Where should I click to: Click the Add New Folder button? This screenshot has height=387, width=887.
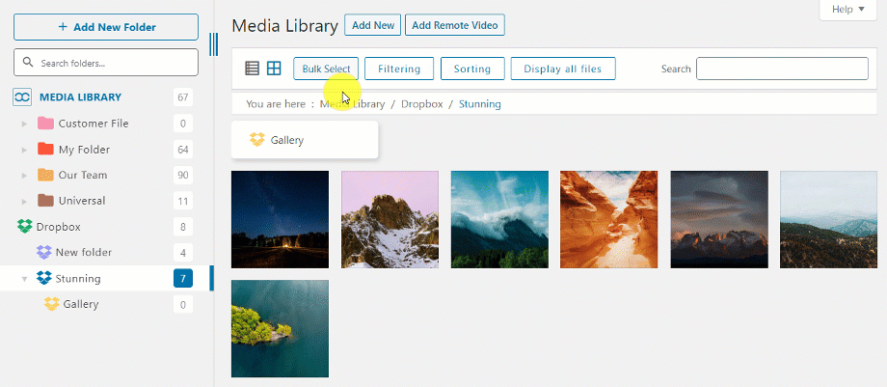(106, 27)
